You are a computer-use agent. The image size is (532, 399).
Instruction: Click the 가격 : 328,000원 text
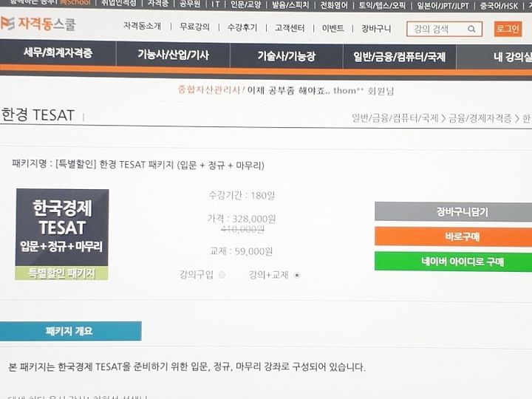click(242, 219)
